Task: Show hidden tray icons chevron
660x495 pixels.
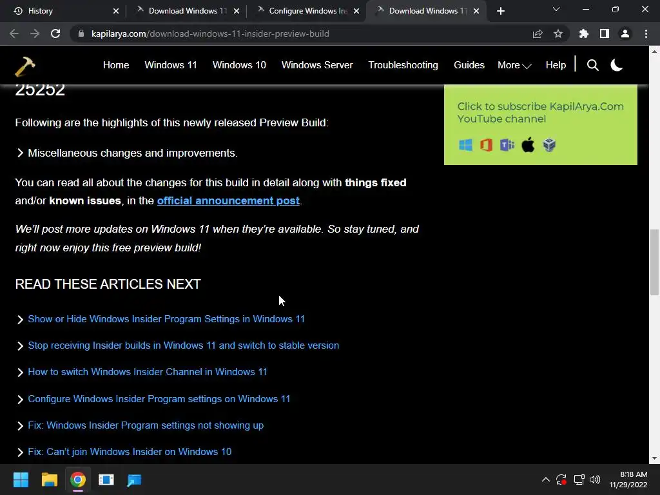Action: click(x=545, y=480)
